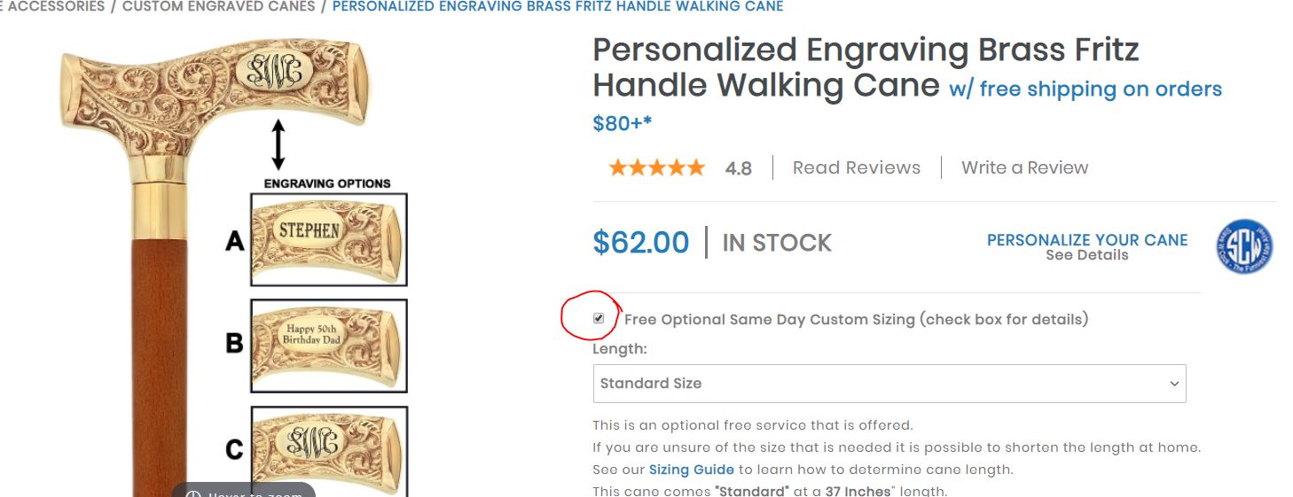Click Write a Review link

[1025, 167]
